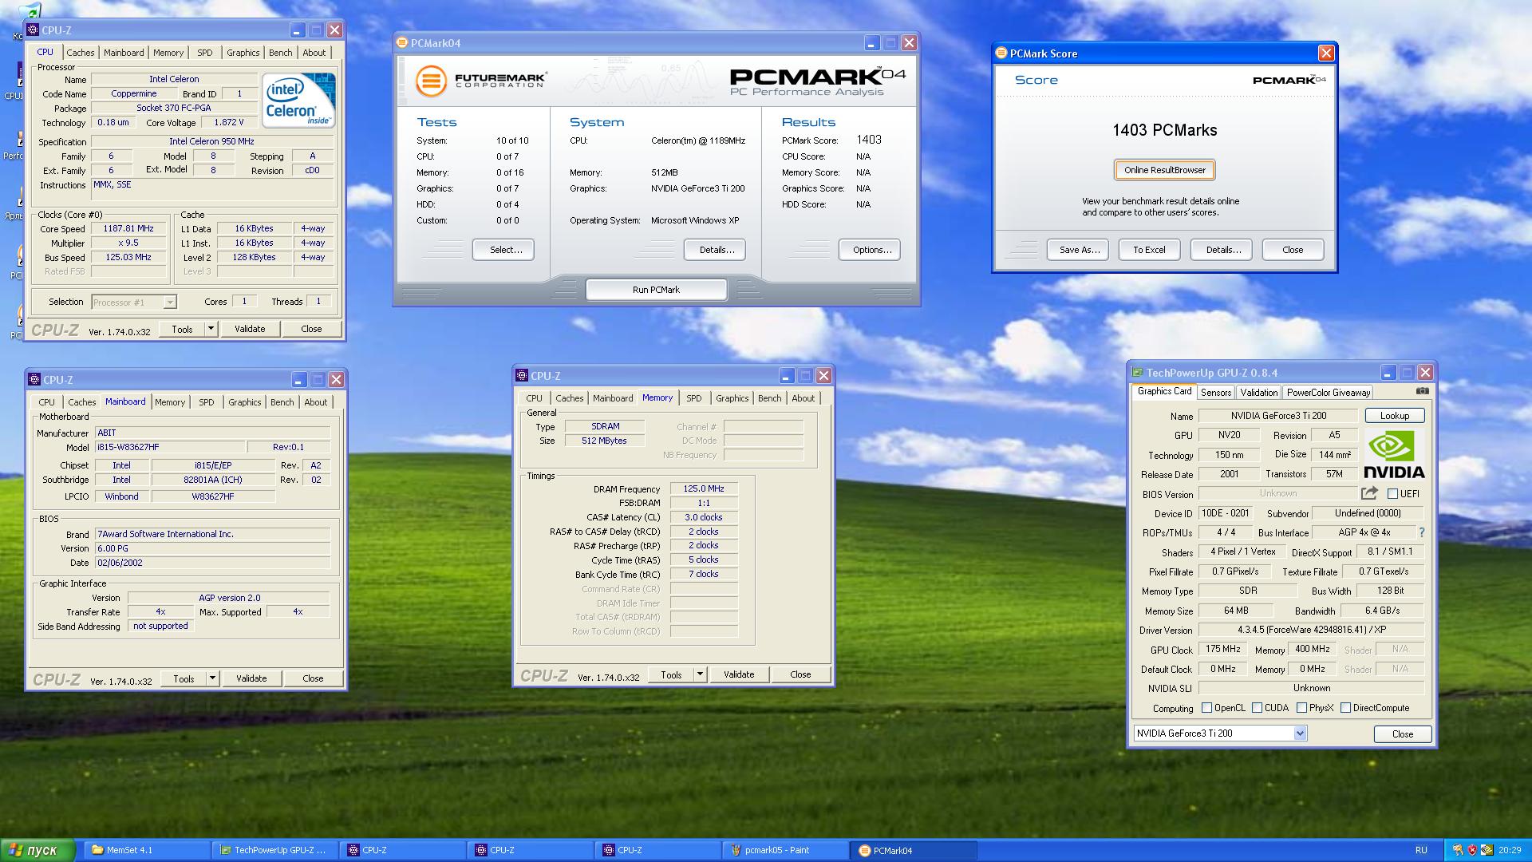
Task: Click Details... in PCMark Score window
Action: pyautogui.click(x=1222, y=250)
